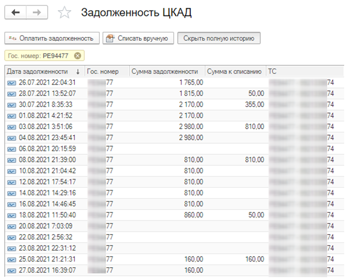Click debt amount 1 765,00
The width and height of the screenshot is (347, 280).
click(x=191, y=82)
